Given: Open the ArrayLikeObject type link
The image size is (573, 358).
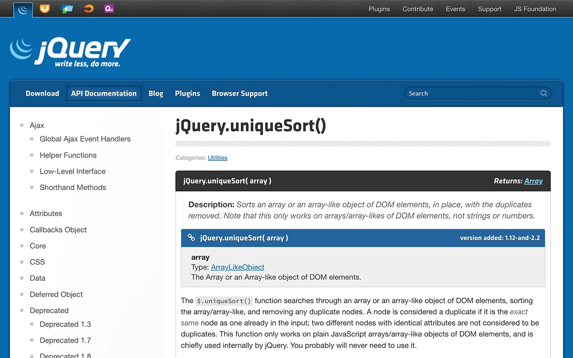Looking at the screenshot, I should click(x=237, y=267).
